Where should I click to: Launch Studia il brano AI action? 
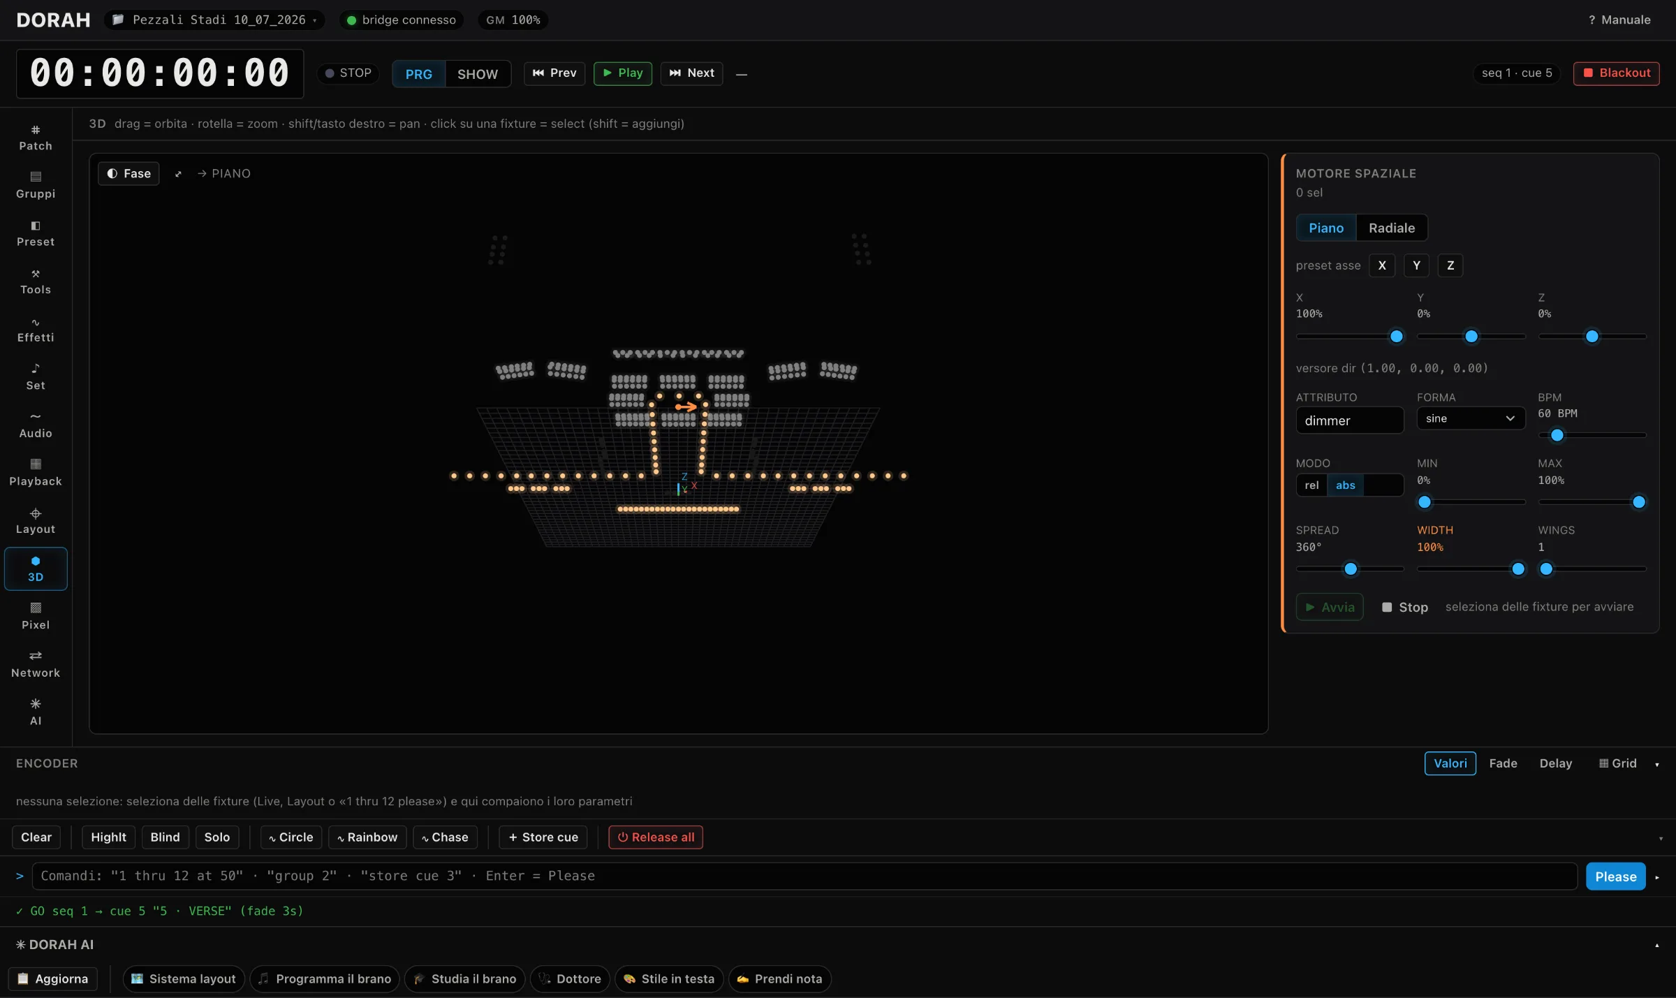[x=465, y=979]
